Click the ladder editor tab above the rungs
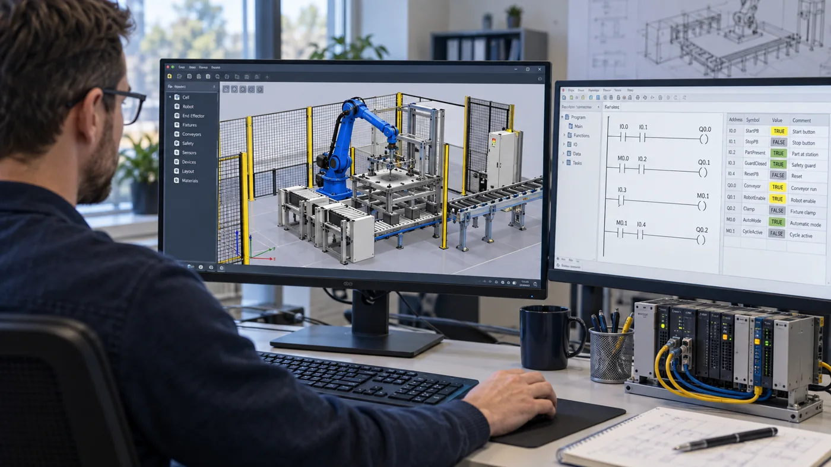The height and width of the screenshot is (467, 831). pos(611,107)
